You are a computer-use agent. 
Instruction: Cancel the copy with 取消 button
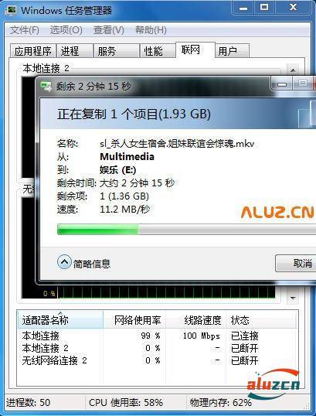(296, 263)
